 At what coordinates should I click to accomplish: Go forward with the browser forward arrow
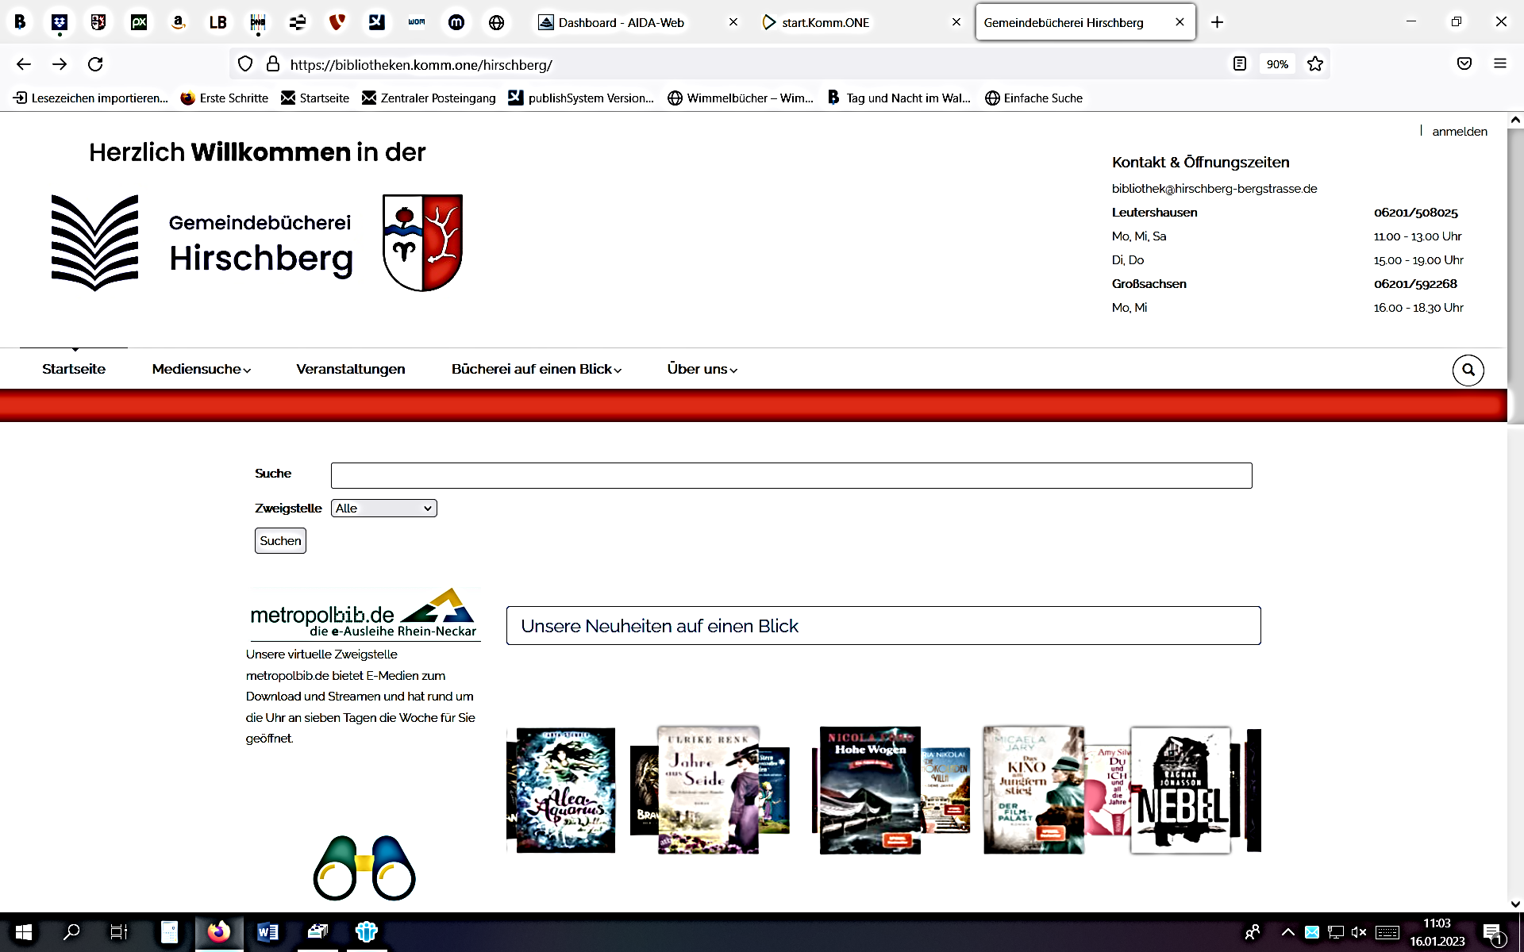coord(60,64)
